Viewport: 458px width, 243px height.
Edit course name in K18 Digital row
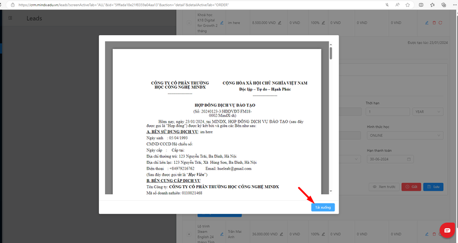222,23
